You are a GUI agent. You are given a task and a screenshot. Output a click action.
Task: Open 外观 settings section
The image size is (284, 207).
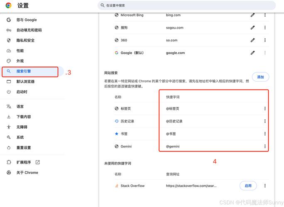[20, 61]
